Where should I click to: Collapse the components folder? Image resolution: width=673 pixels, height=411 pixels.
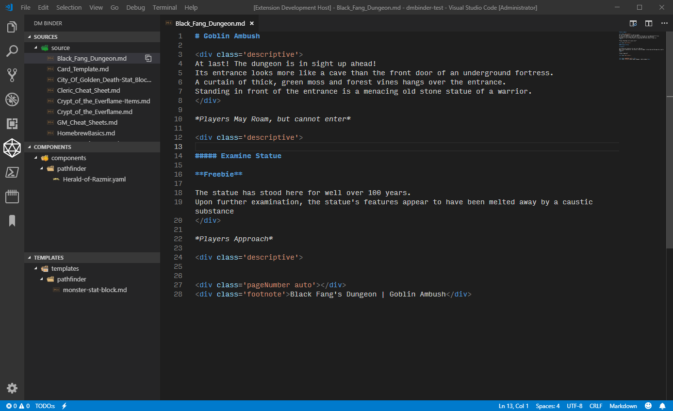(35, 158)
